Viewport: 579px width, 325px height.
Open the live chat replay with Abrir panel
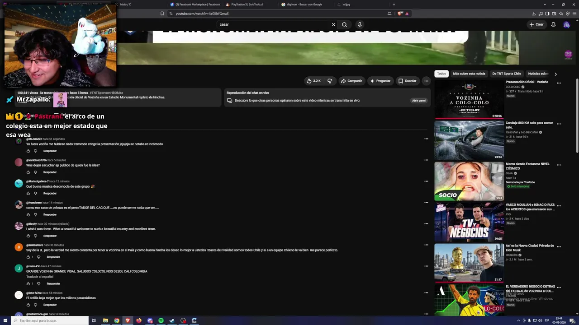pyautogui.click(x=419, y=101)
